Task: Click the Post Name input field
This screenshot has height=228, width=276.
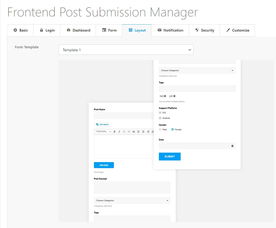Action: [x=124, y=115]
